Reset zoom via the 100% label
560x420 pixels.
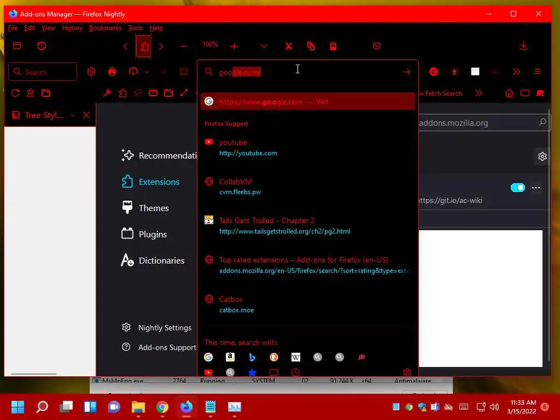click(210, 45)
